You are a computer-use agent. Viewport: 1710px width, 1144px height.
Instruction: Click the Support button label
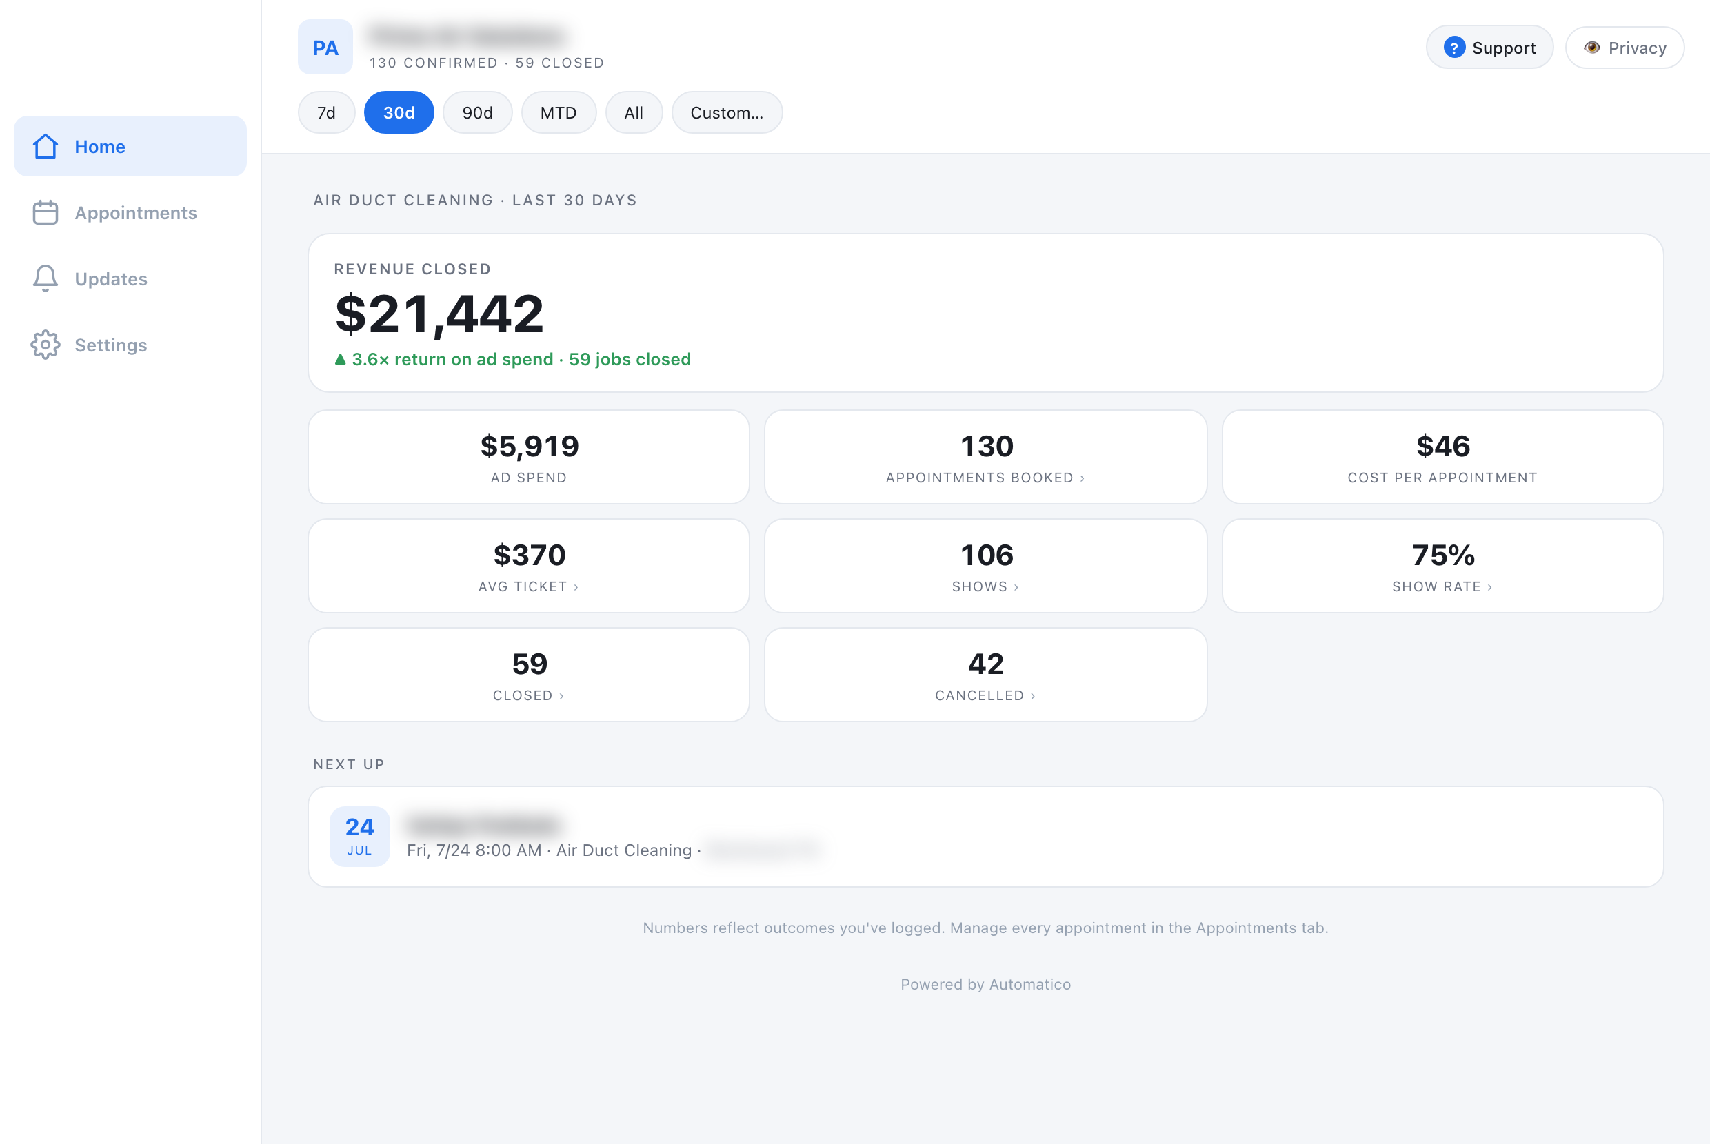[x=1503, y=48]
